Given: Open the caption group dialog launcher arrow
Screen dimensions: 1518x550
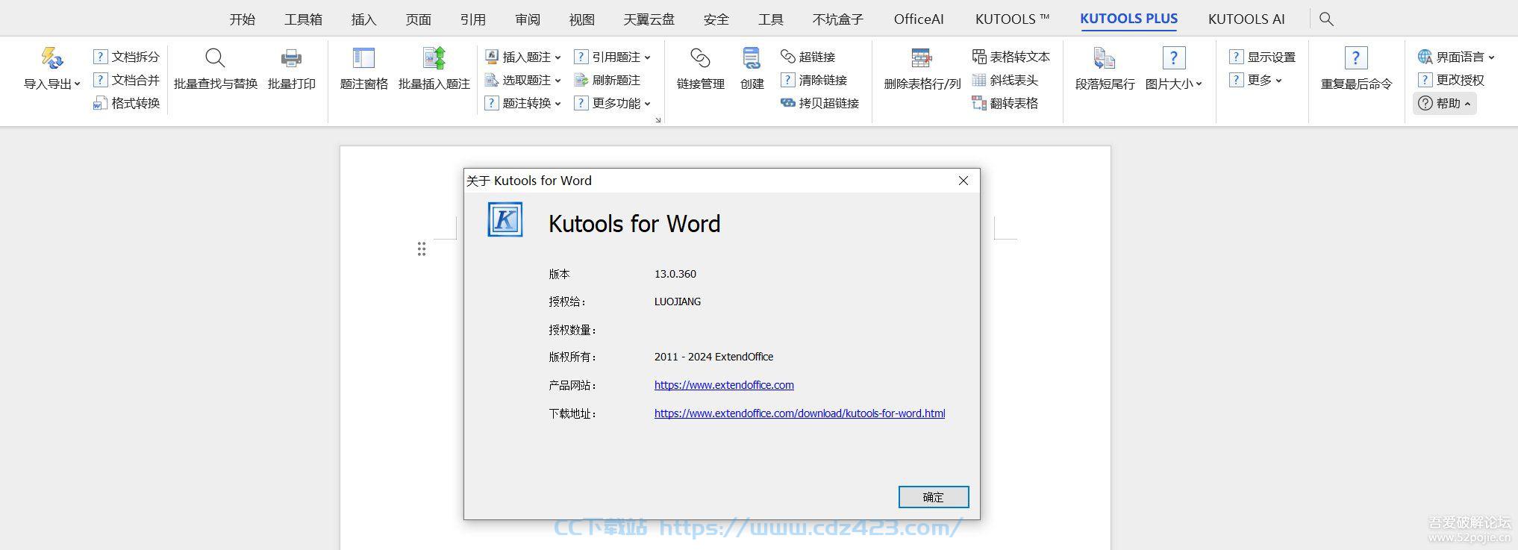Looking at the screenshot, I should [x=658, y=119].
